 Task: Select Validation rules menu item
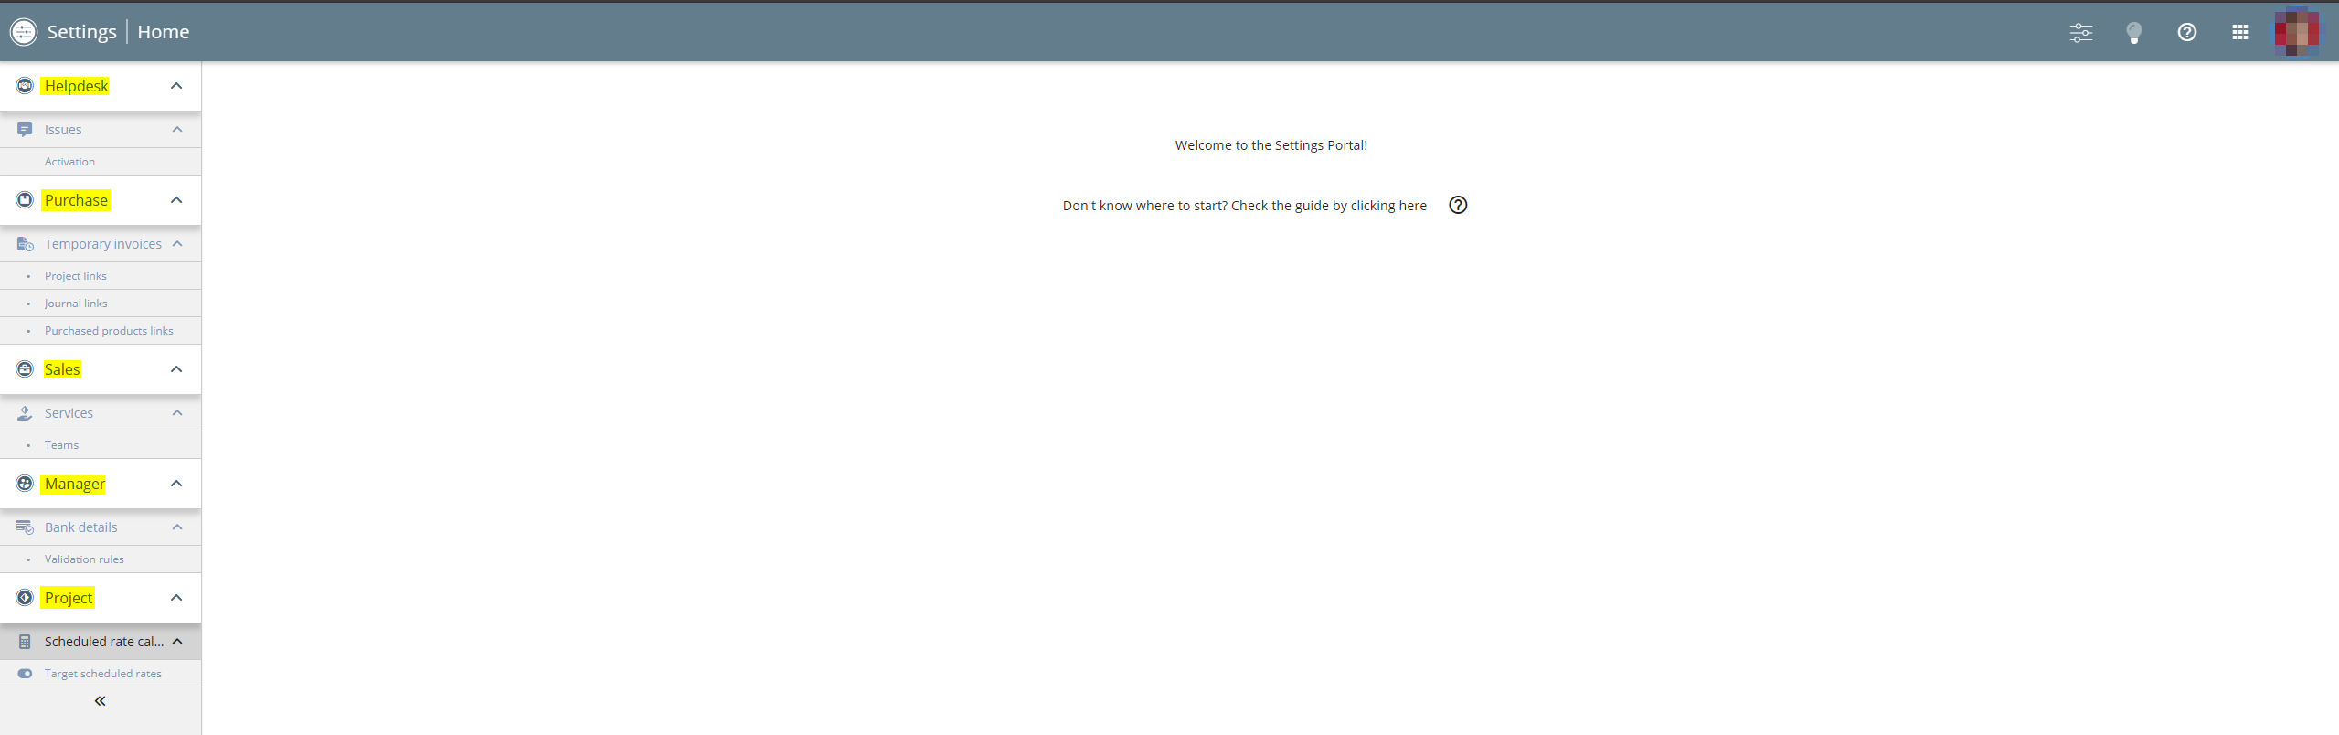click(84, 559)
